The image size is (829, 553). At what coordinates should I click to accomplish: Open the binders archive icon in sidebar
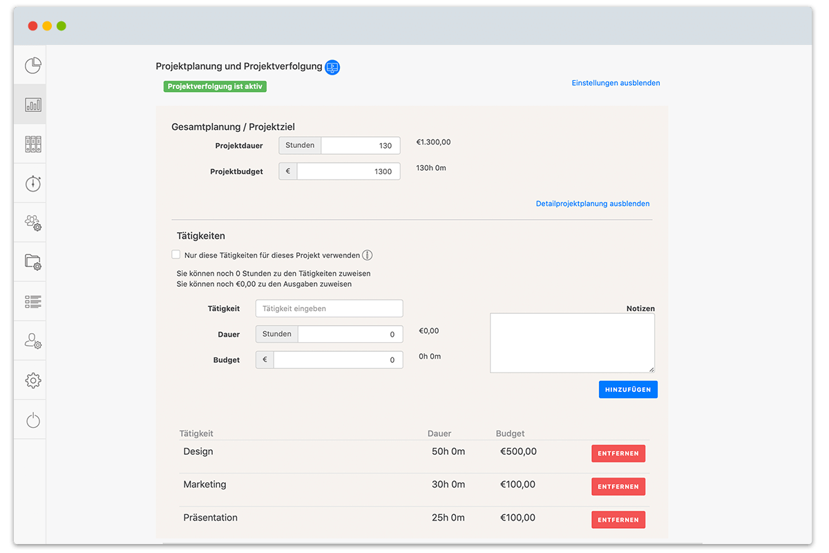33,144
